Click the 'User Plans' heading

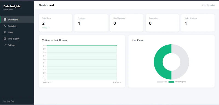tap(137, 40)
